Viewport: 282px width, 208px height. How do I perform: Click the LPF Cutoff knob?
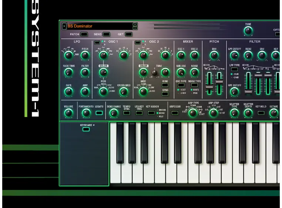pyautogui.click(x=234, y=55)
